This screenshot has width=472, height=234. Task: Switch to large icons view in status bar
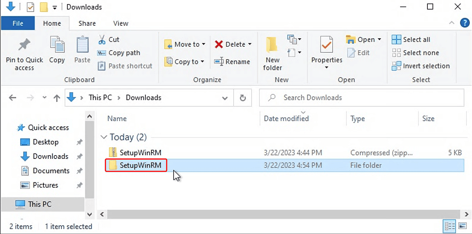tap(462, 226)
